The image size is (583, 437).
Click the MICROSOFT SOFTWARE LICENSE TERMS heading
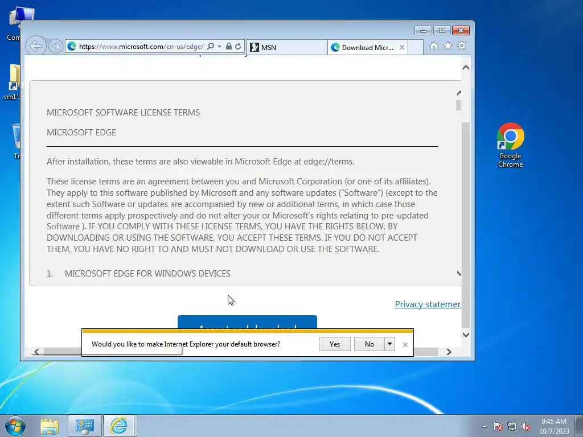pyautogui.click(x=123, y=113)
